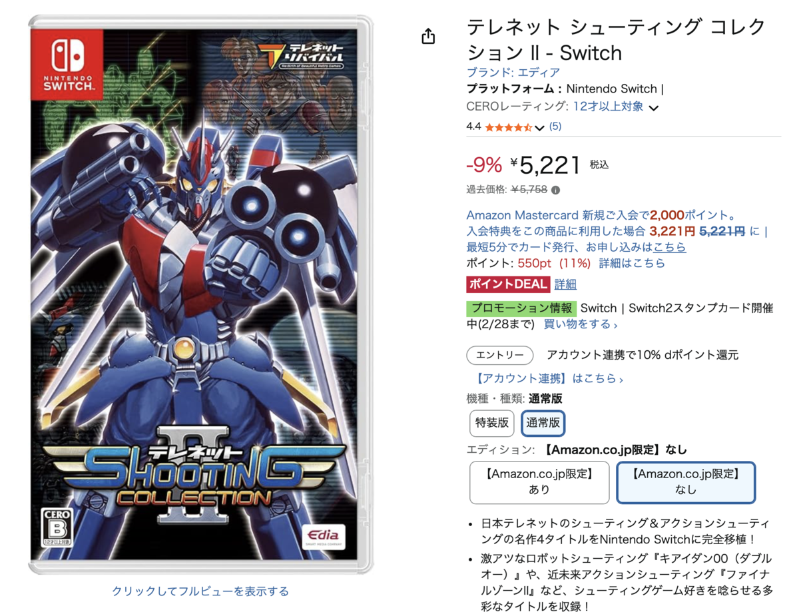
Task: Click the green プロモーション情報 label
Action: 521,308
